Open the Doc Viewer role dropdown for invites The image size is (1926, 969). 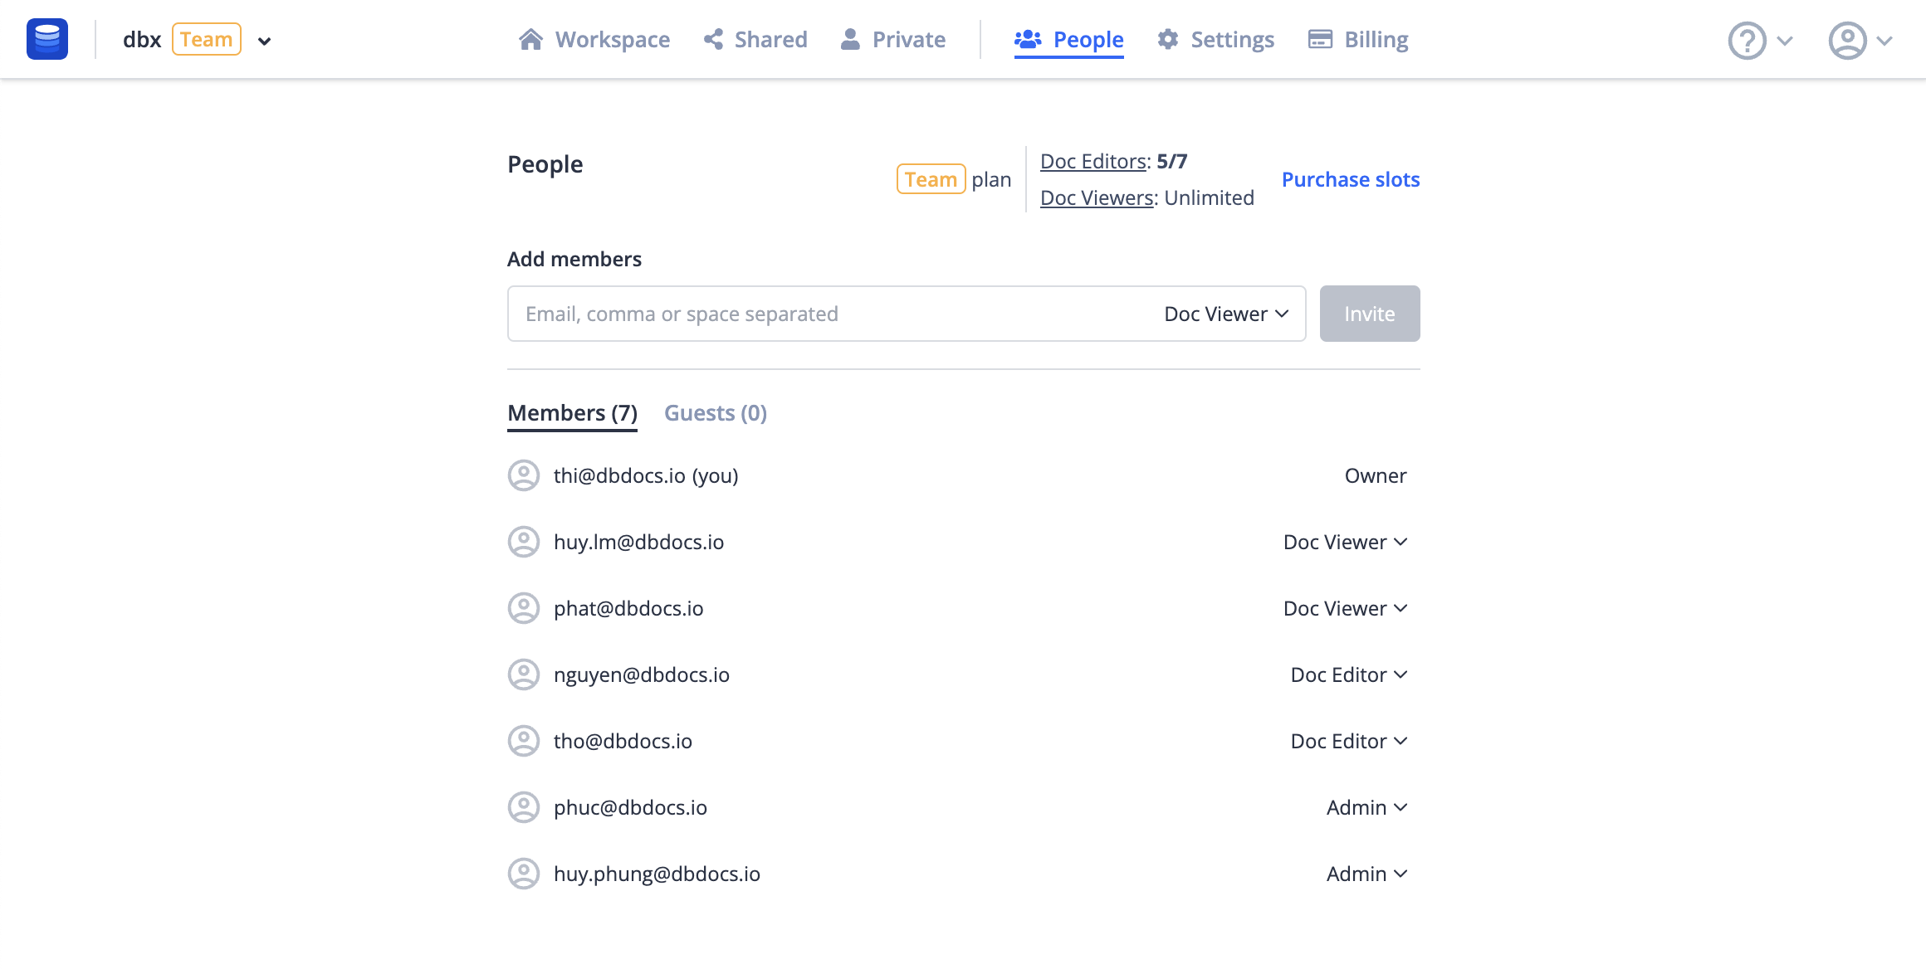(1226, 314)
